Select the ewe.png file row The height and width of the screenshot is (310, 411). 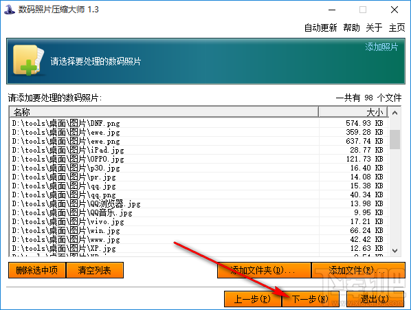coord(199,141)
